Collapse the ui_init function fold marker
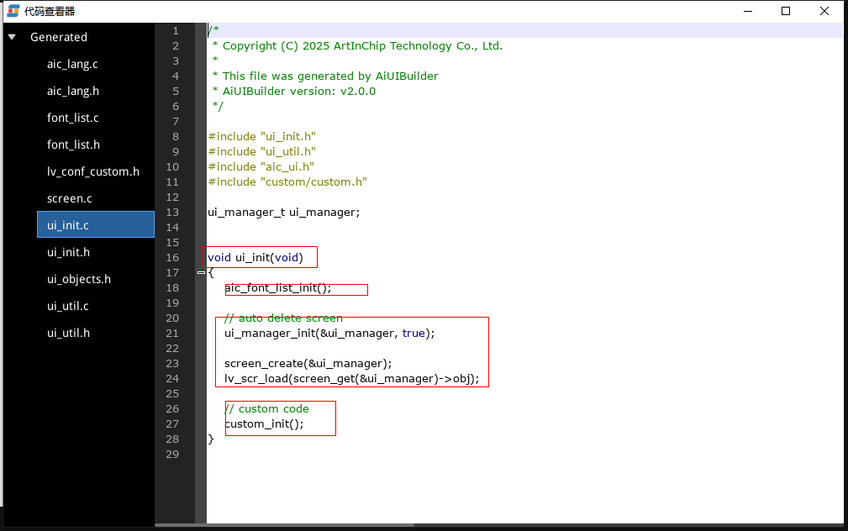 pos(201,272)
